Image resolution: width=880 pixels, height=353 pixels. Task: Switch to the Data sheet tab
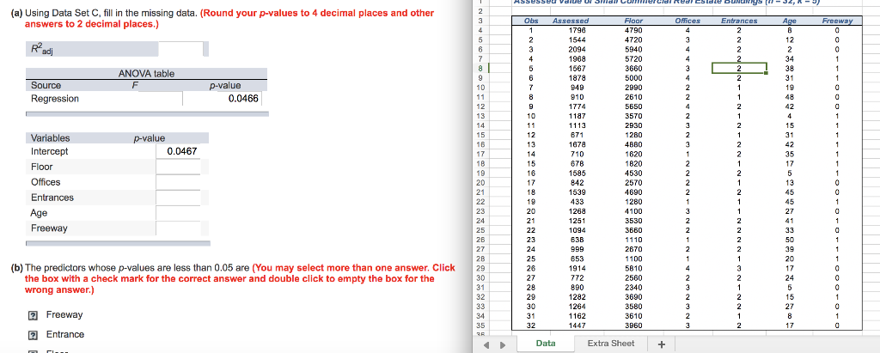click(x=546, y=343)
